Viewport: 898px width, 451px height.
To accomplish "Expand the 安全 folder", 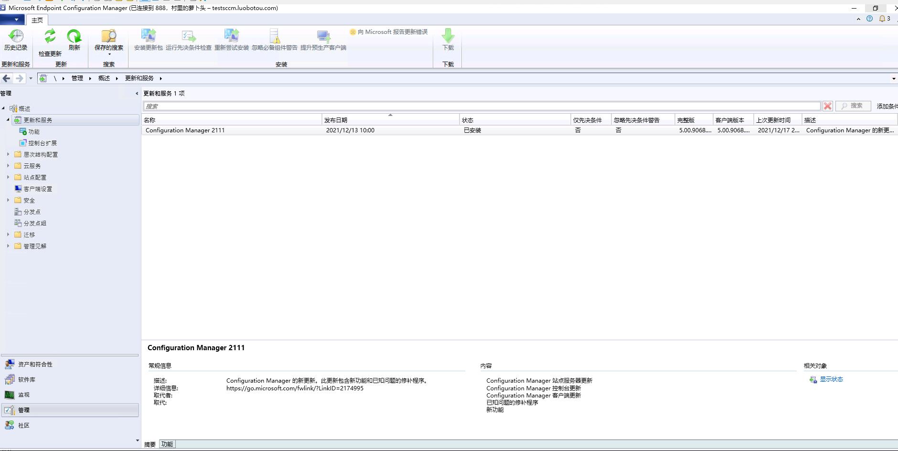I will pyautogui.click(x=8, y=200).
